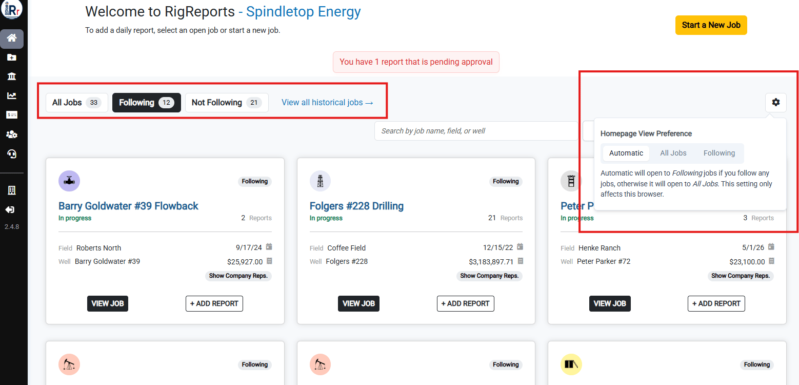Toggle Following badge on Folgers #228 card

click(x=506, y=181)
